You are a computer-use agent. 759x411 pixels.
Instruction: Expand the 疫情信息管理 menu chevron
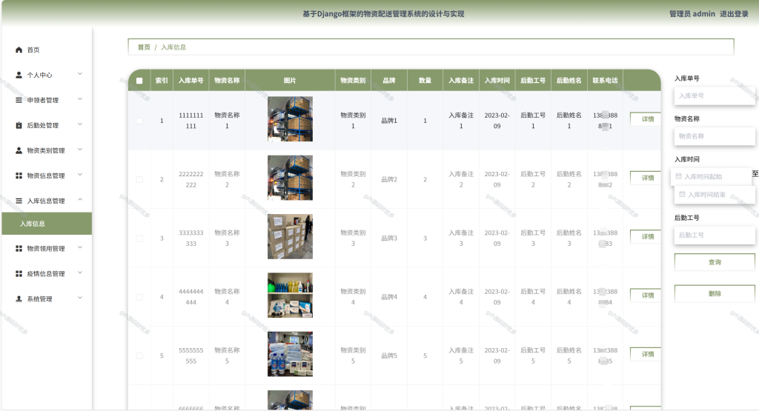pyautogui.click(x=80, y=273)
